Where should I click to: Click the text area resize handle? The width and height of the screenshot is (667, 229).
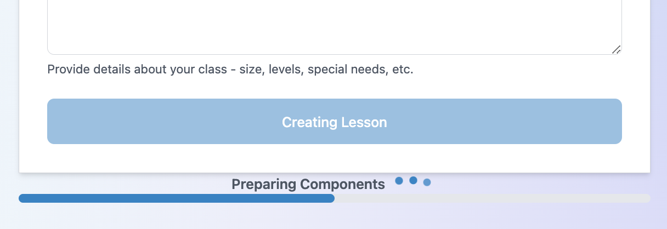[617, 49]
